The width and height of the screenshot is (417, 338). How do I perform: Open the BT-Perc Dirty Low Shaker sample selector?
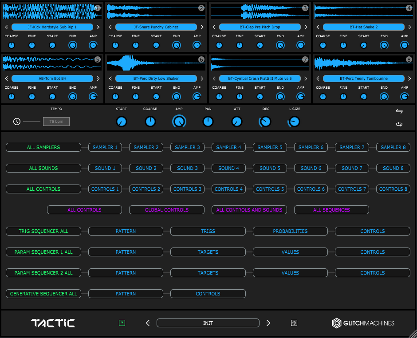pyautogui.click(x=156, y=79)
